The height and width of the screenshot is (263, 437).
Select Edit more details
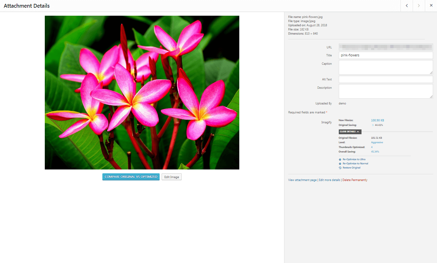(329, 180)
